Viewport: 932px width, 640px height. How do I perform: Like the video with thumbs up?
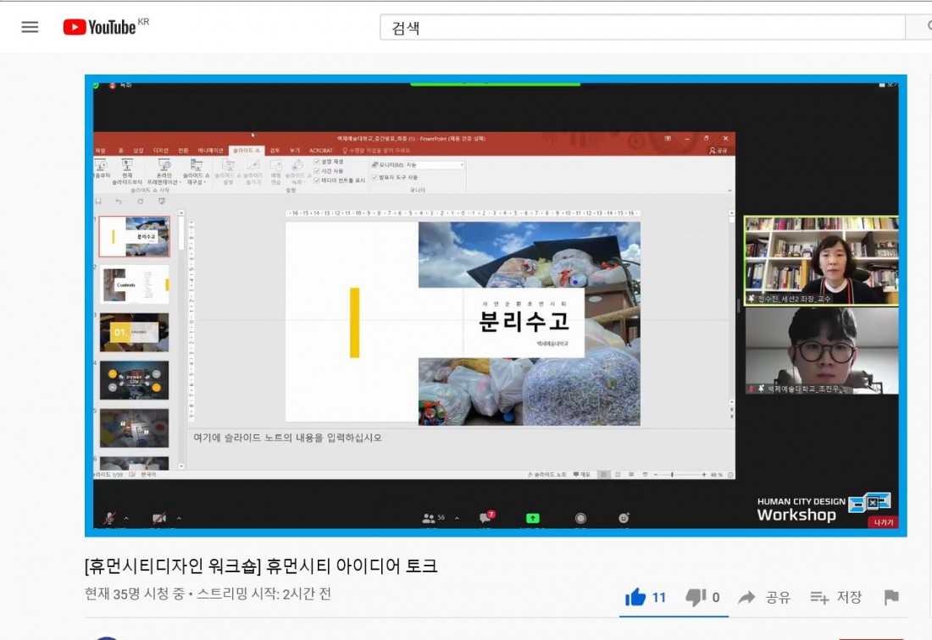[x=635, y=598]
